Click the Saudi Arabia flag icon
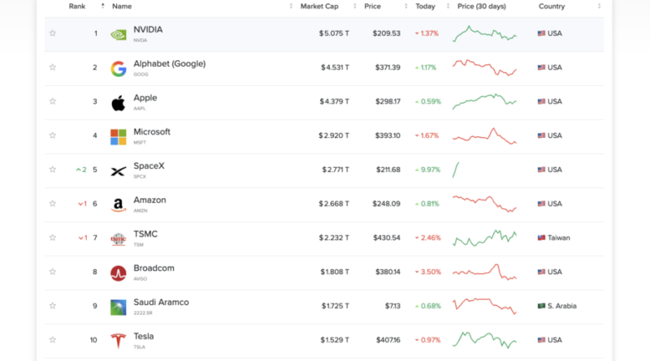650x361 pixels. [x=541, y=306]
